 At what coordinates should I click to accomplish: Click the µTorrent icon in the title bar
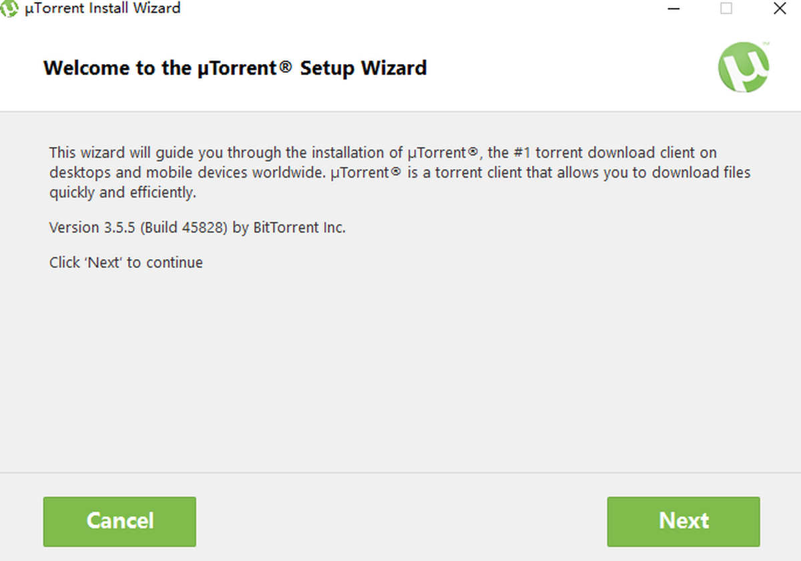click(9, 9)
